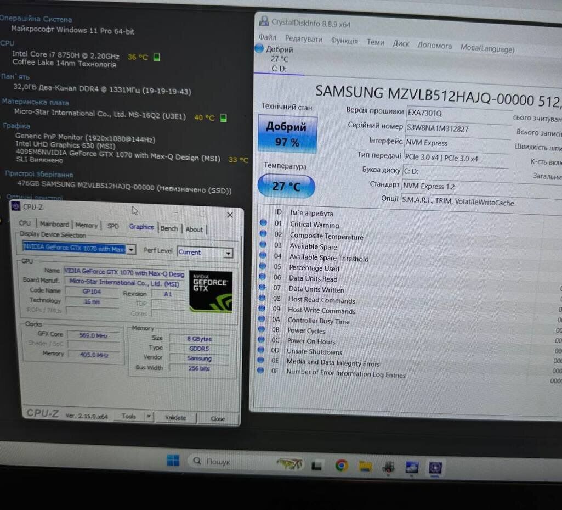The height and width of the screenshot is (510, 562).
Task: Open the Perf Level combo box
Action: pyautogui.click(x=227, y=253)
